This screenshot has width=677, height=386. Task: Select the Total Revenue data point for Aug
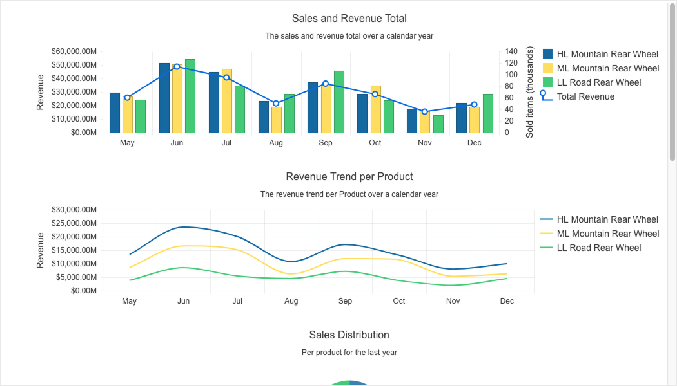pos(276,104)
